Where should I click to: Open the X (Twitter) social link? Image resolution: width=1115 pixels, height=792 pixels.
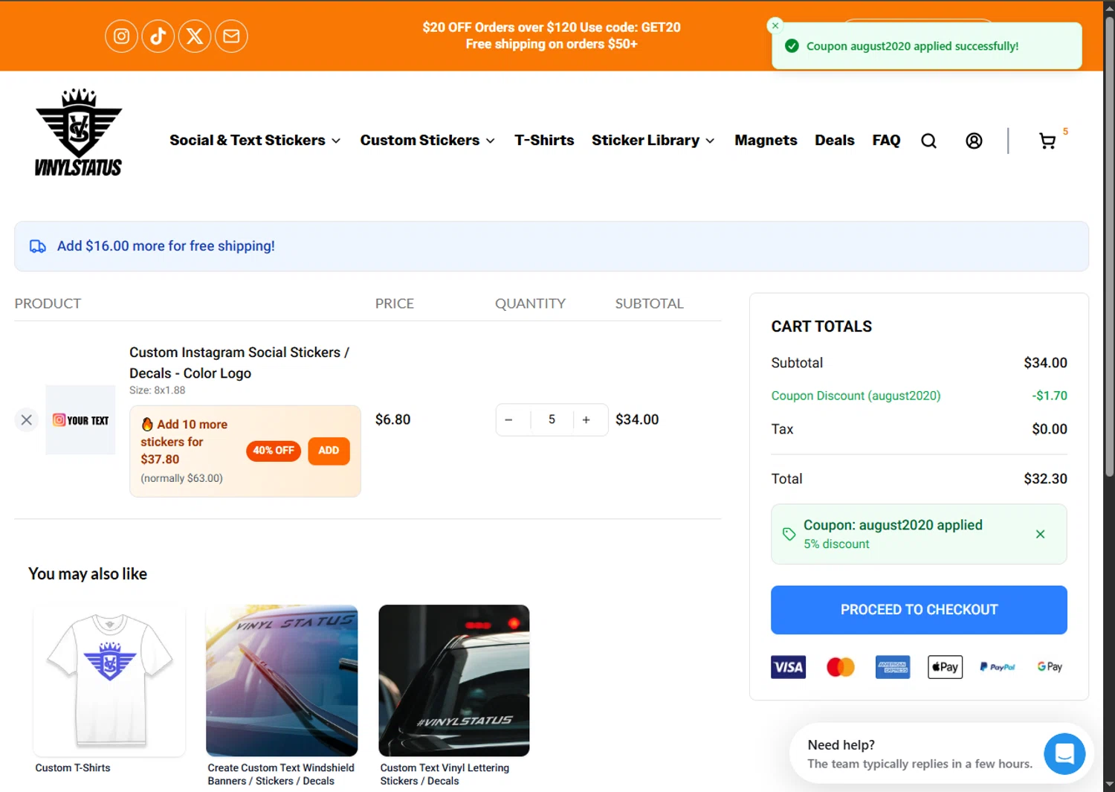(x=195, y=36)
